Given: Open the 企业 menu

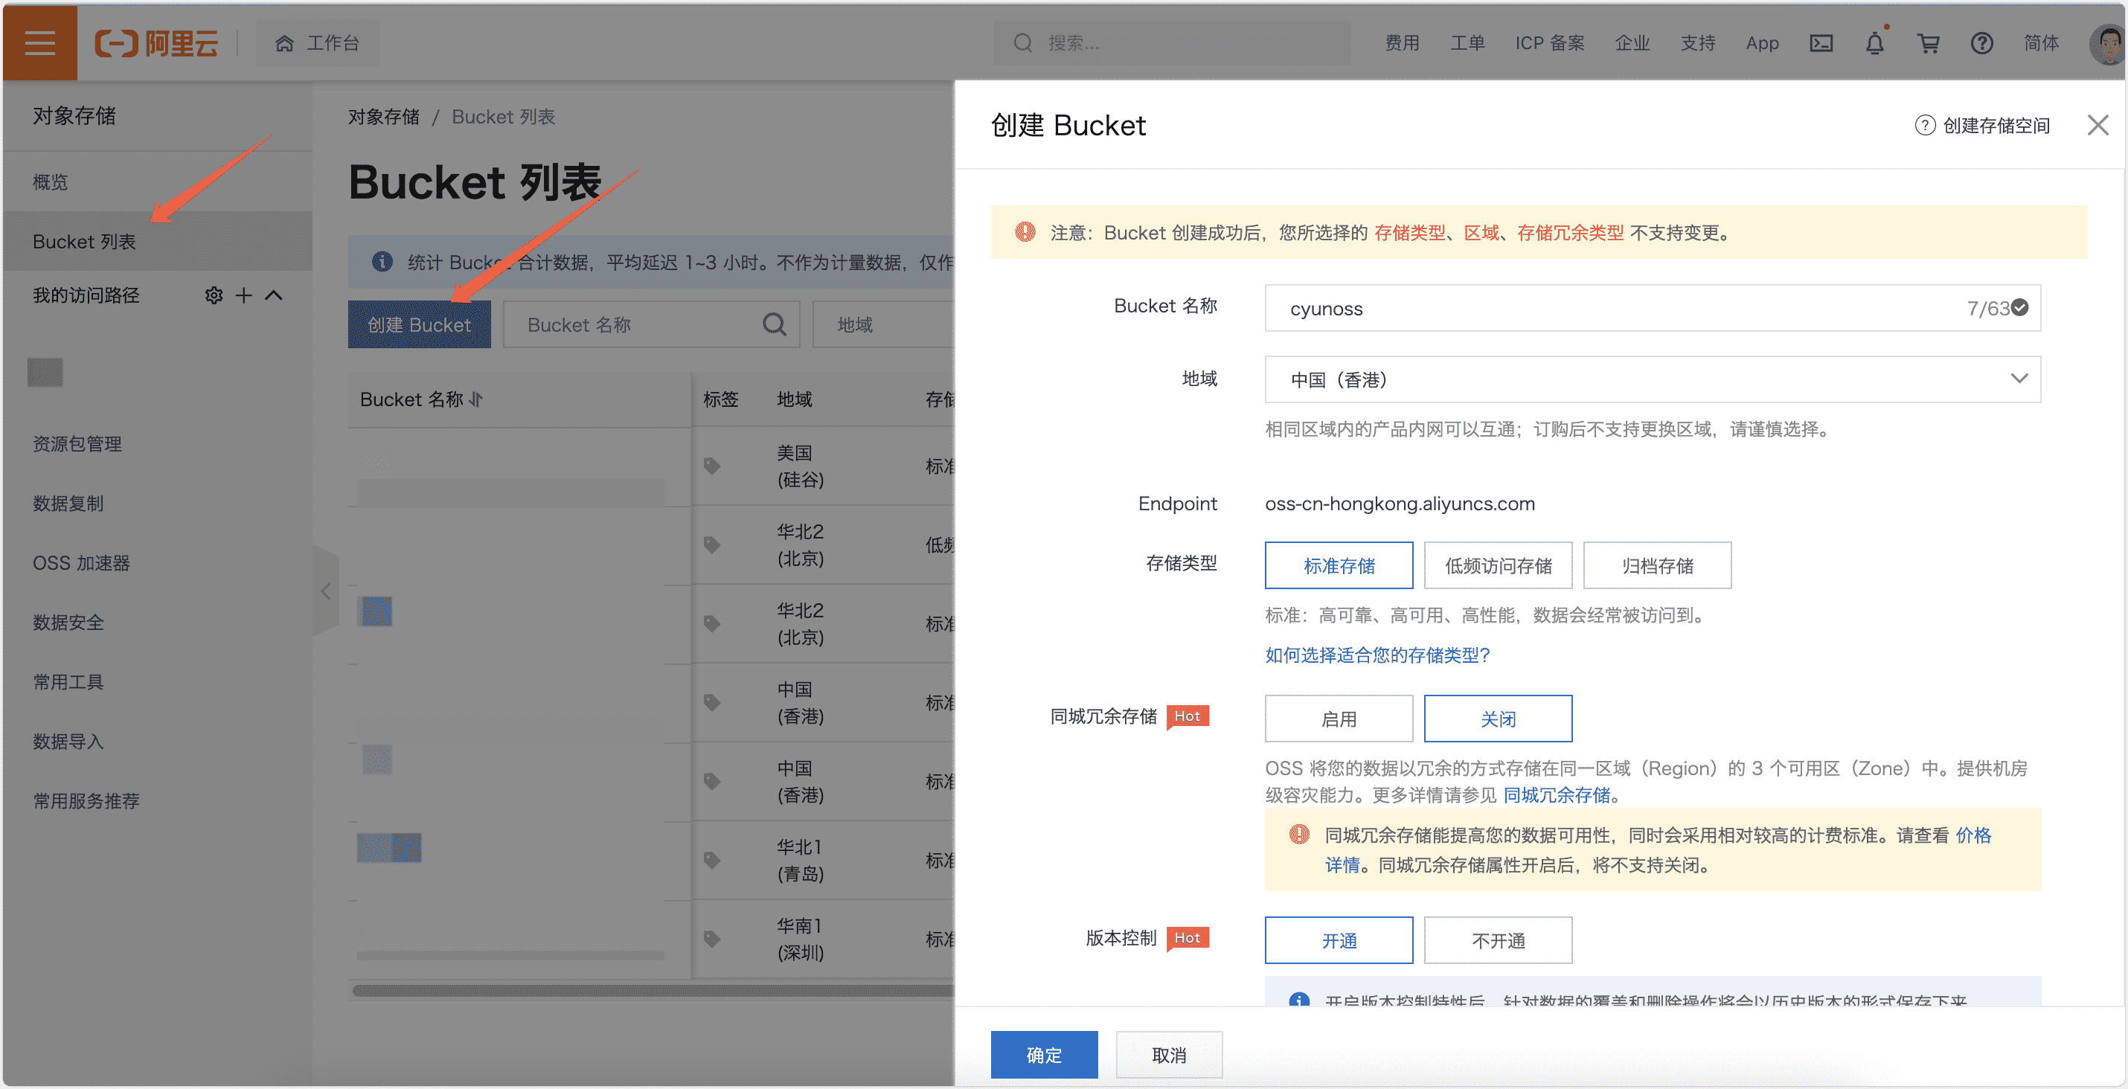Looking at the screenshot, I should click(x=1632, y=43).
